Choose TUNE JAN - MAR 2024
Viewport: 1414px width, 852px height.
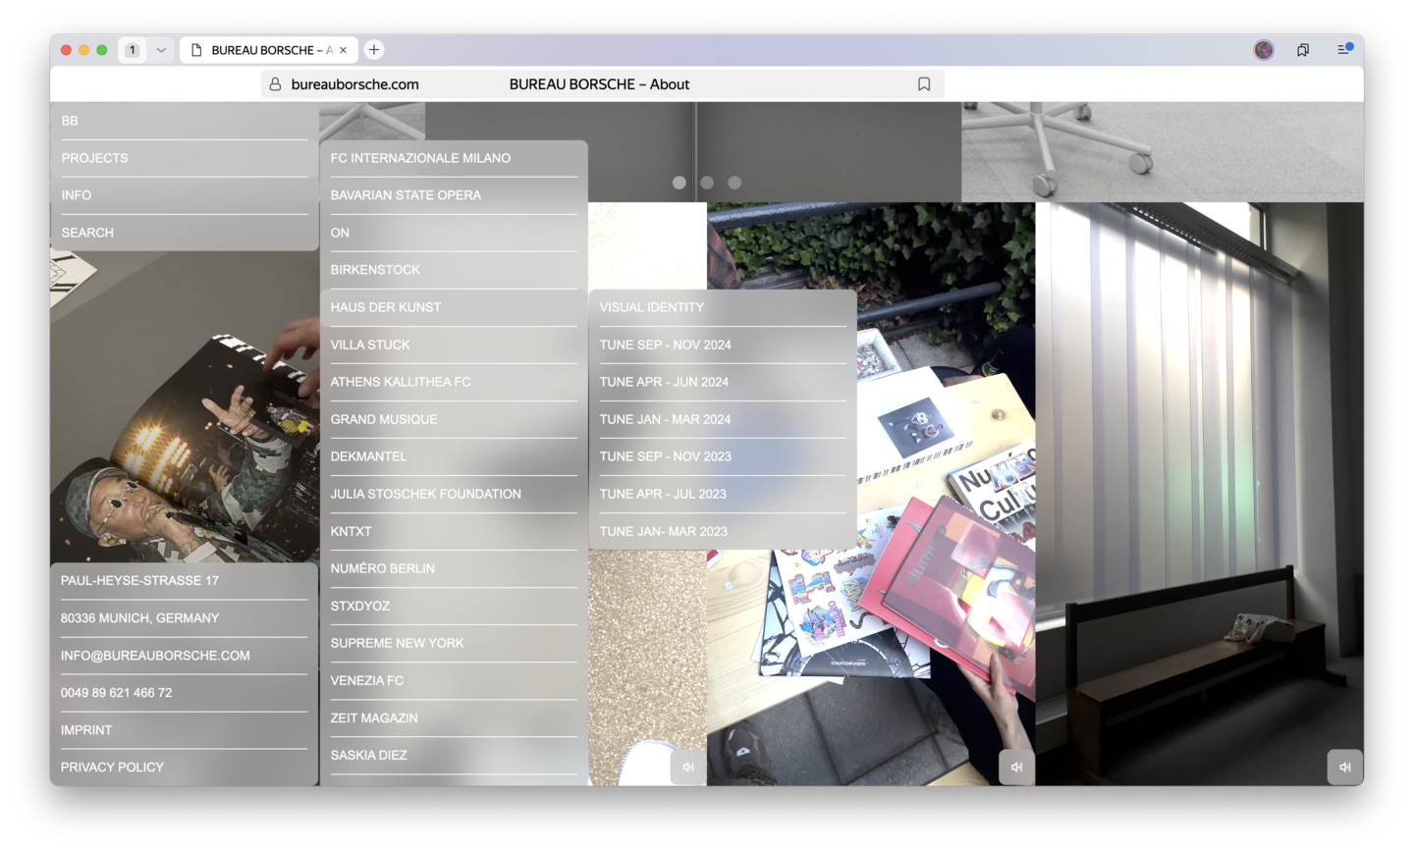(723, 419)
